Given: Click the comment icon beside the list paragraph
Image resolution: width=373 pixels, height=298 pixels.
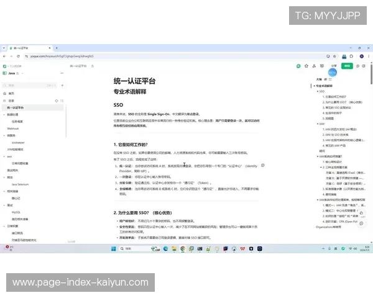Looking at the screenshot, I should [x=262, y=165].
